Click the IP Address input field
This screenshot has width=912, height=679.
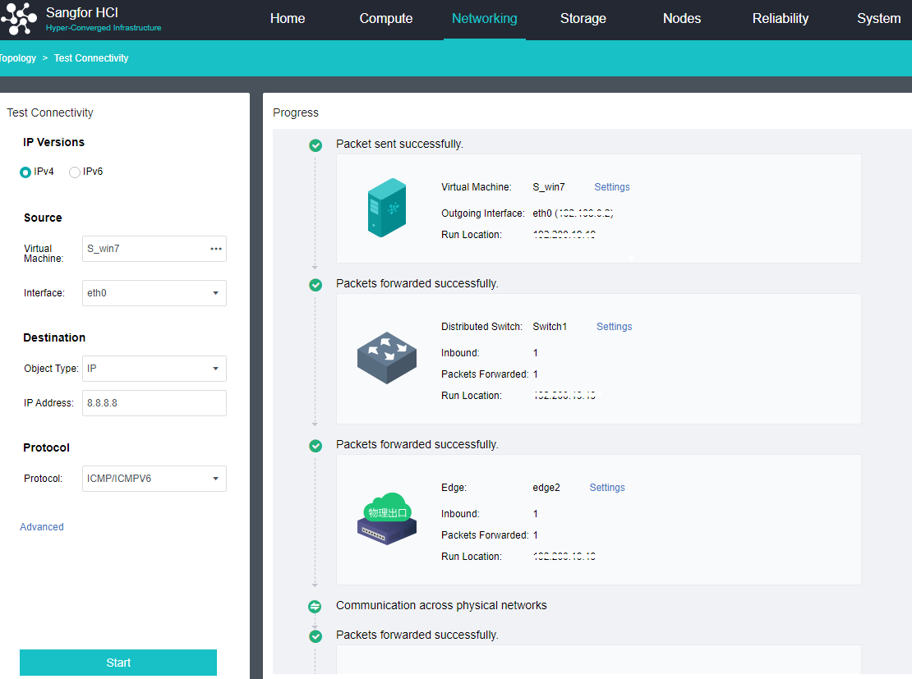click(154, 403)
